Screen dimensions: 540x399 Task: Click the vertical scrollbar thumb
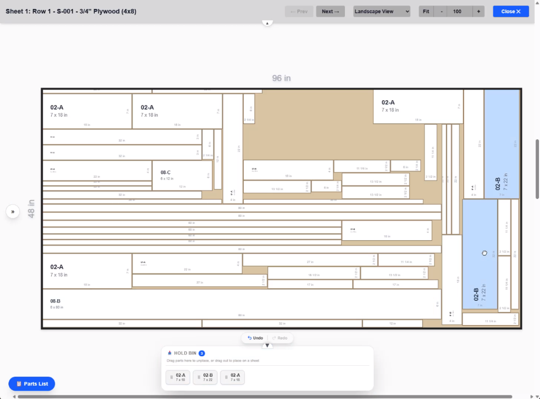(x=537, y=169)
